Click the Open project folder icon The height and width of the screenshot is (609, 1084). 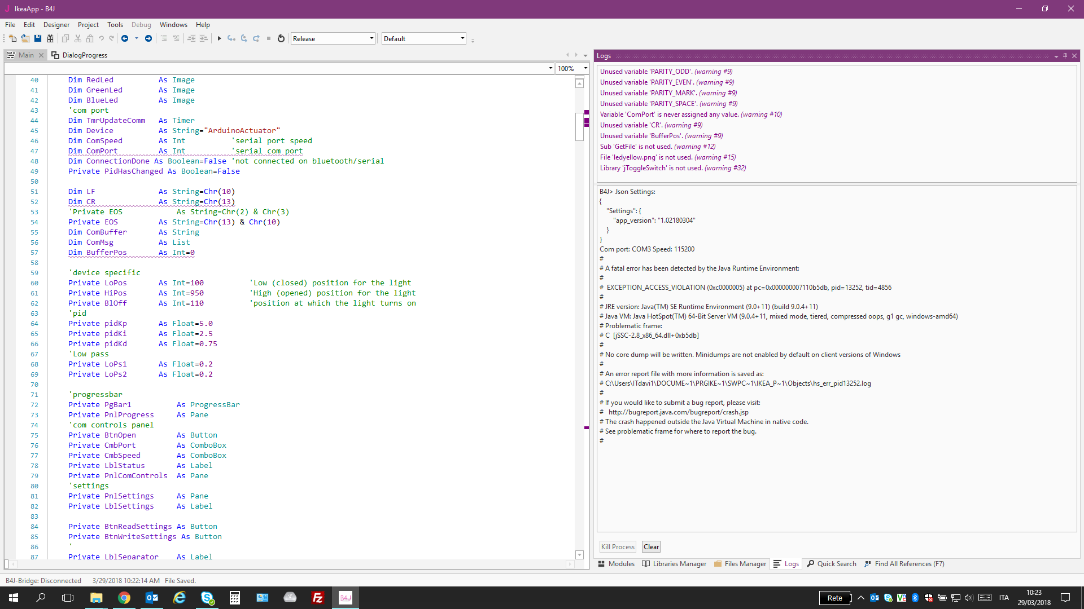click(25, 38)
